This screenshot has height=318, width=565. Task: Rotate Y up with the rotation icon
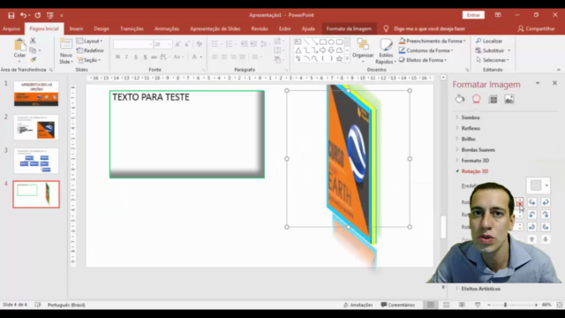point(531,215)
